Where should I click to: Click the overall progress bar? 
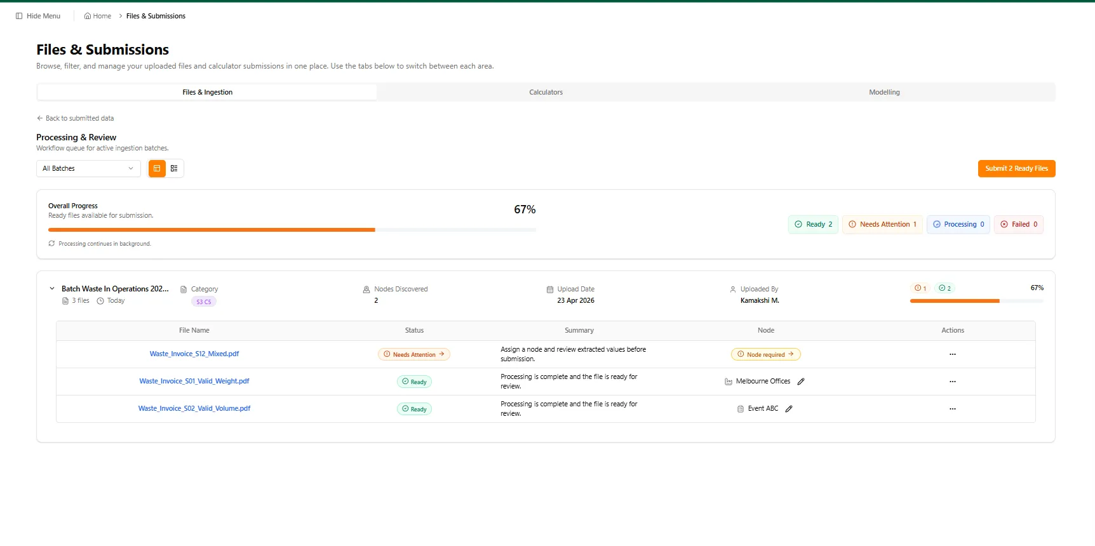pos(292,230)
